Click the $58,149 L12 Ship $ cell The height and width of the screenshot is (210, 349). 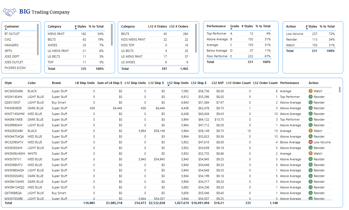click(158, 131)
